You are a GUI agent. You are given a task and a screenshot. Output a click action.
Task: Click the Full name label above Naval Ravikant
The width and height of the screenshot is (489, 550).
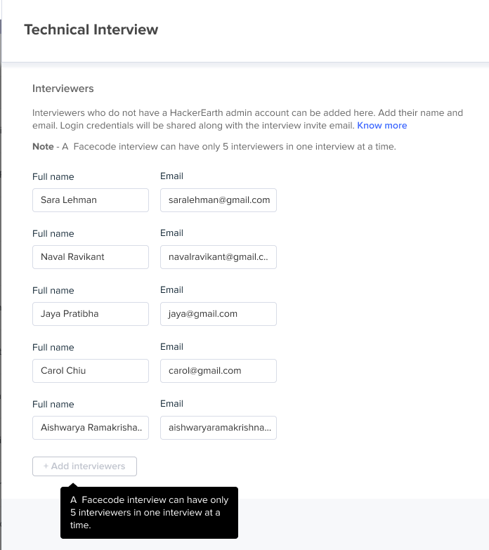point(53,233)
